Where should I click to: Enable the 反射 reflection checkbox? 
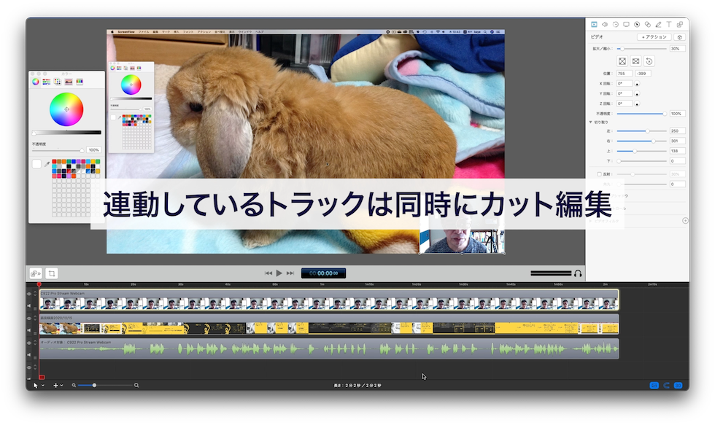pos(600,174)
